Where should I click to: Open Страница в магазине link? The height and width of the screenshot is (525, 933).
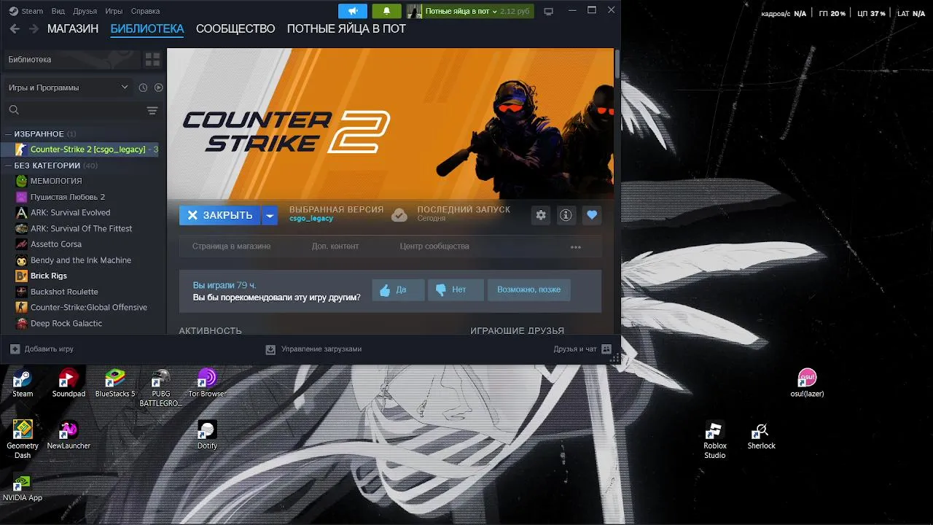tap(231, 246)
